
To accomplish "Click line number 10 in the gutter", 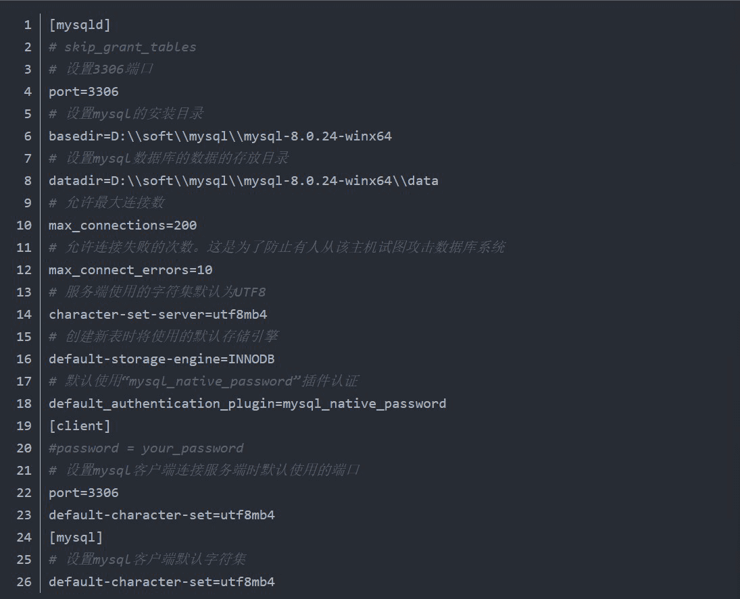I will [x=24, y=226].
